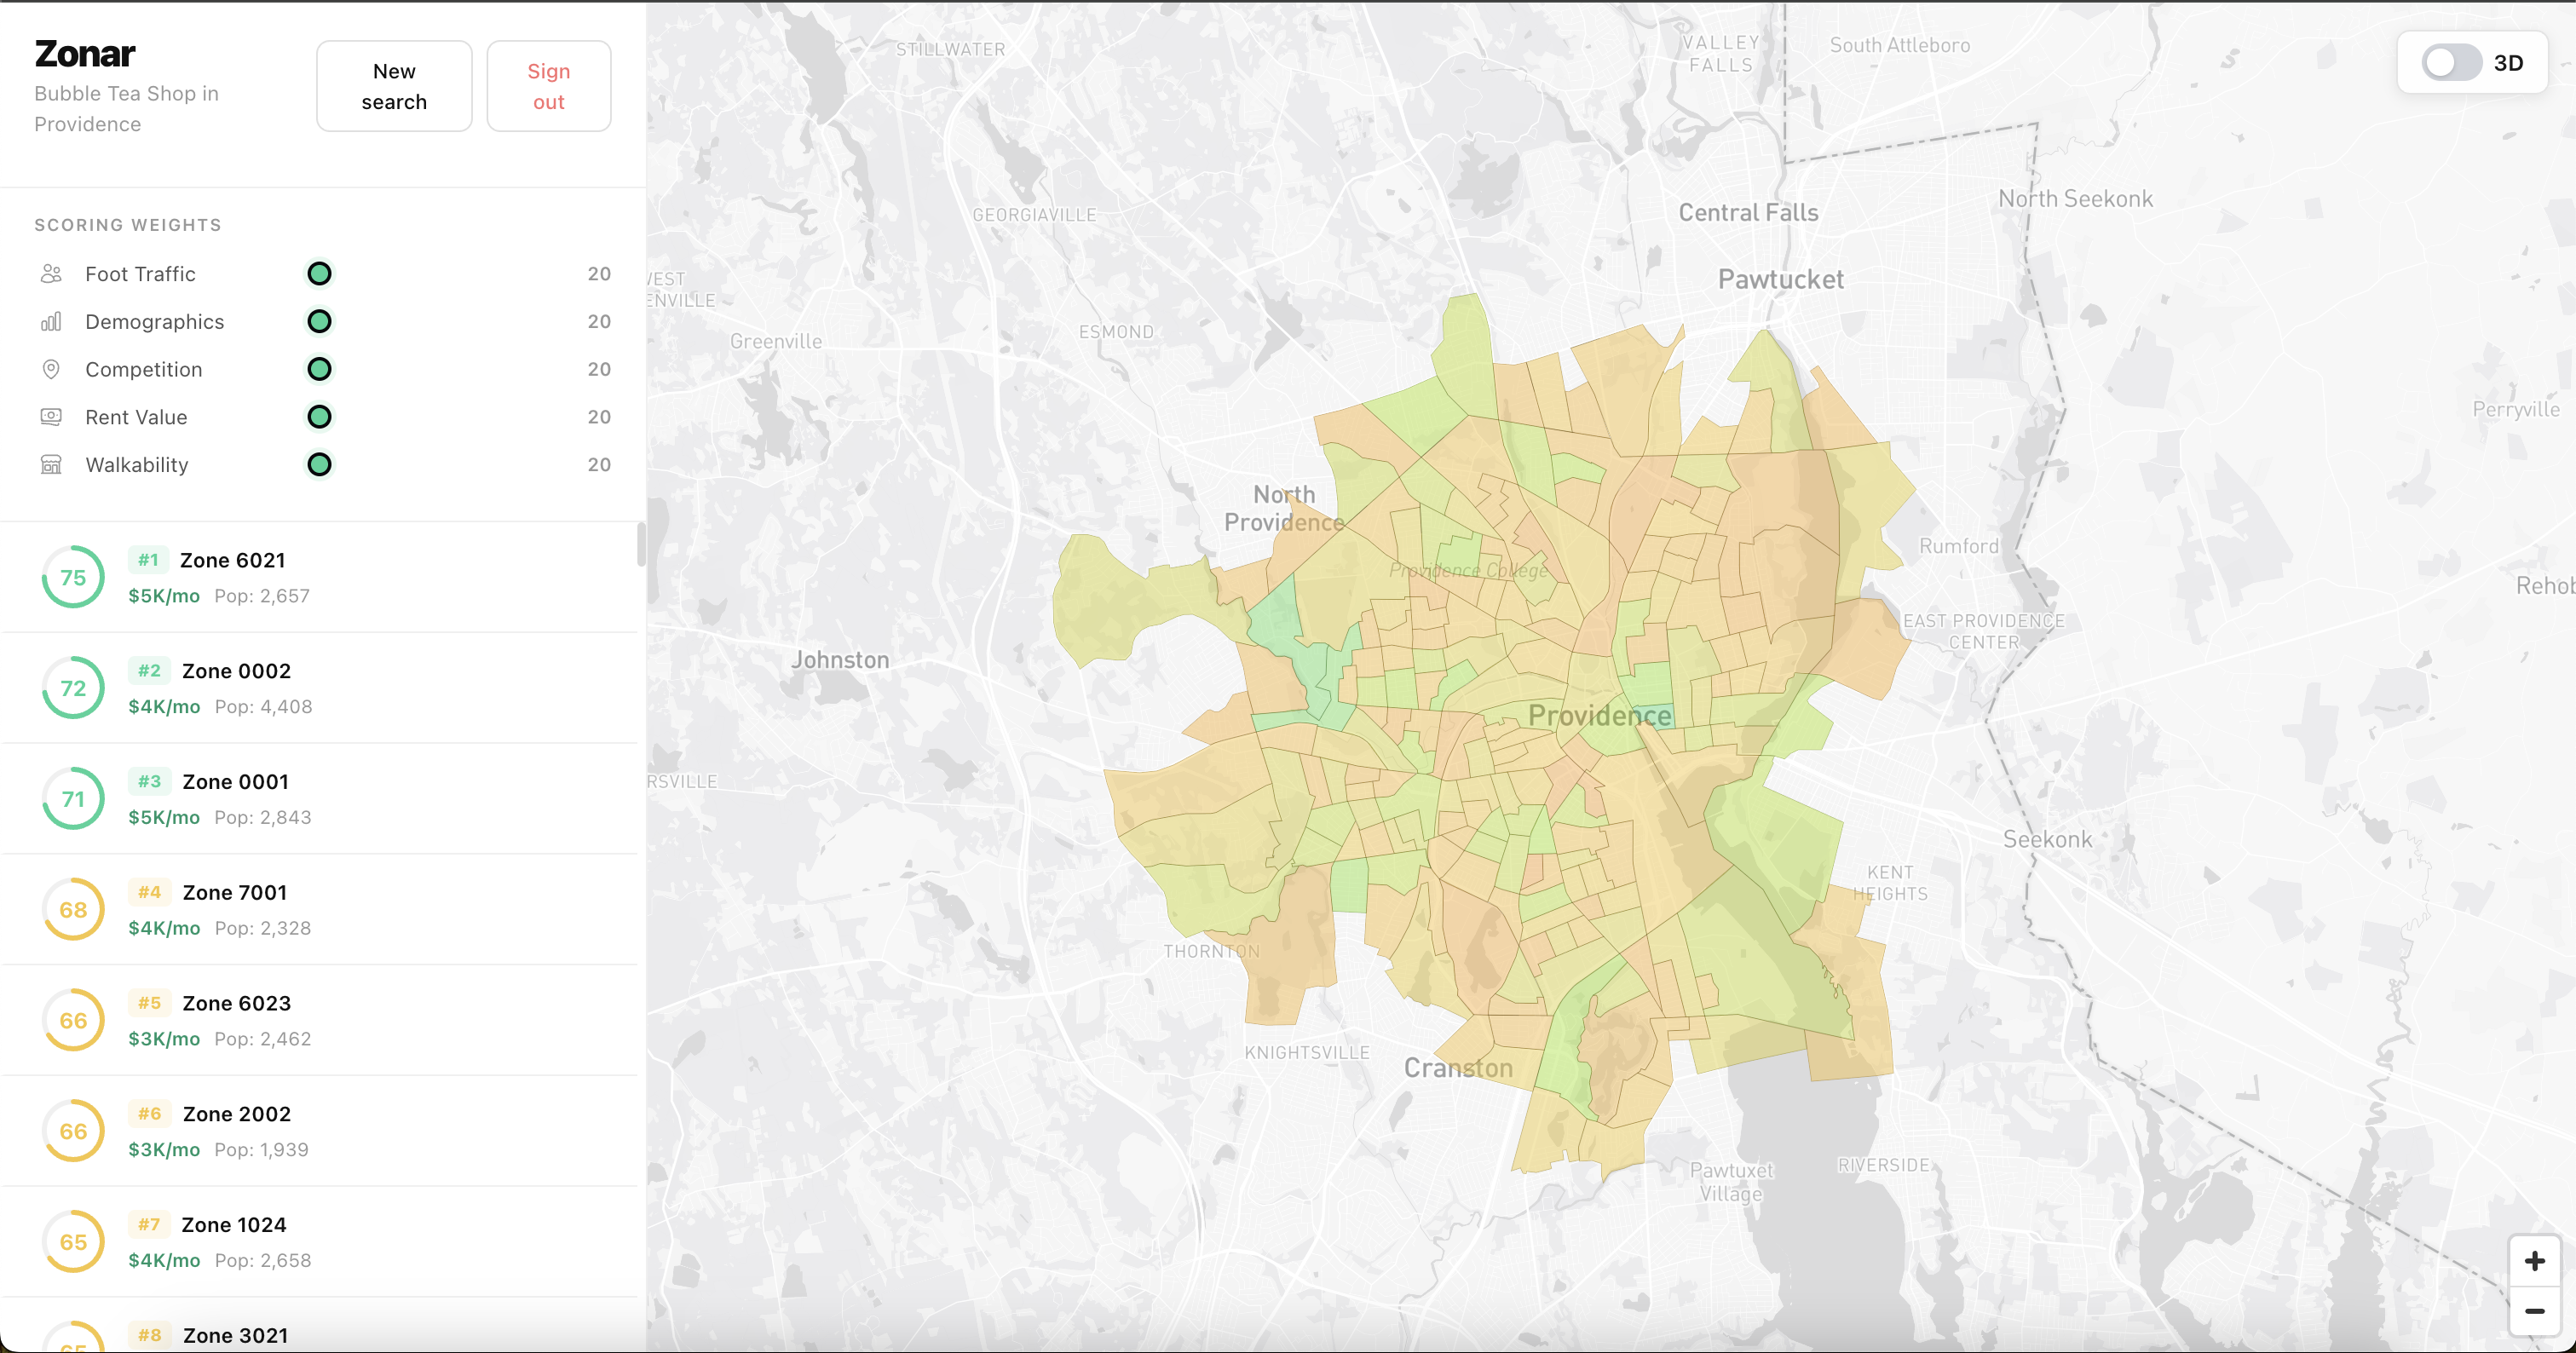The width and height of the screenshot is (2576, 1353).
Task: Start a New search
Action: point(394,86)
